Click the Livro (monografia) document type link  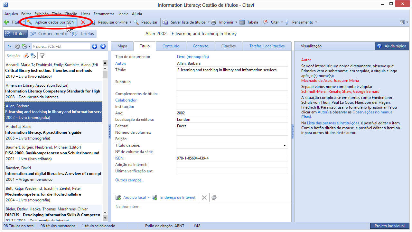[193, 57]
